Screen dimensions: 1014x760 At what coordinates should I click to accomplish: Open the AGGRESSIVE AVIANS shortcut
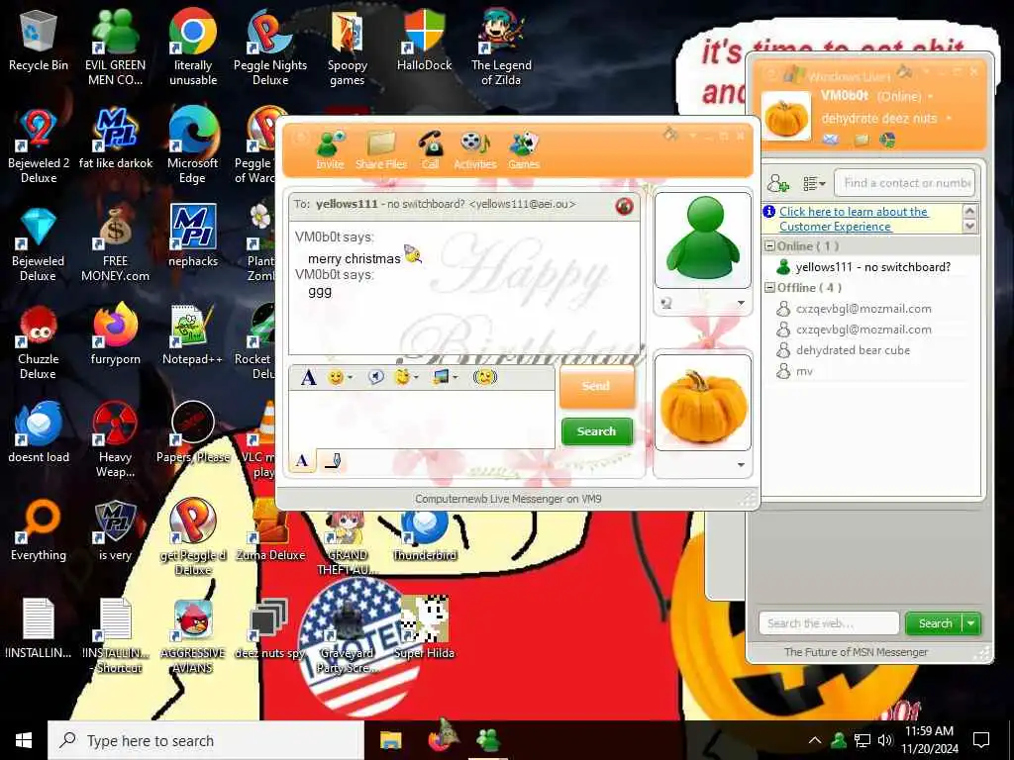(x=193, y=636)
